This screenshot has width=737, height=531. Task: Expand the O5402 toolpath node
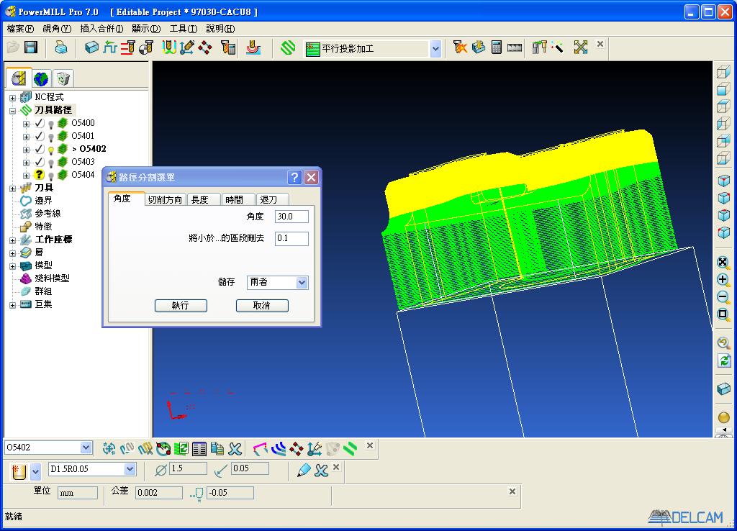click(27, 150)
